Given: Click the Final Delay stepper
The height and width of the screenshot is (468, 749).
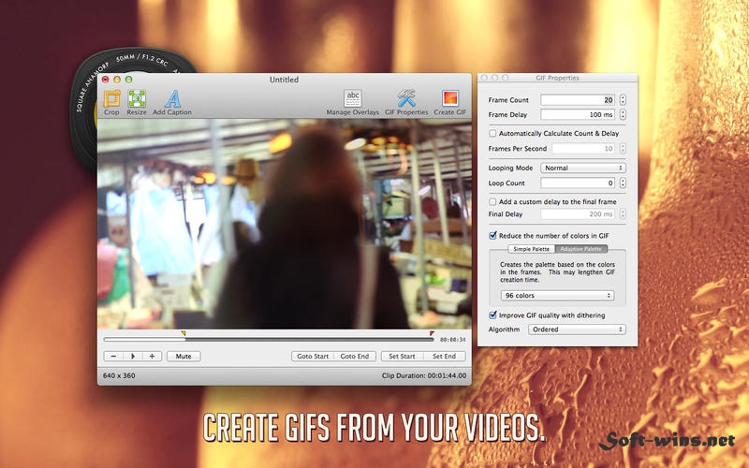Looking at the screenshot, I should point(623,214).
